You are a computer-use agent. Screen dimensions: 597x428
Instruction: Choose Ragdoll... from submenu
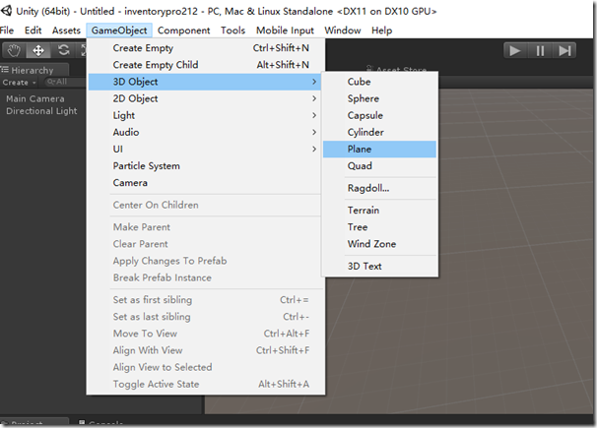pyautogui.click(x=379, y=188)
